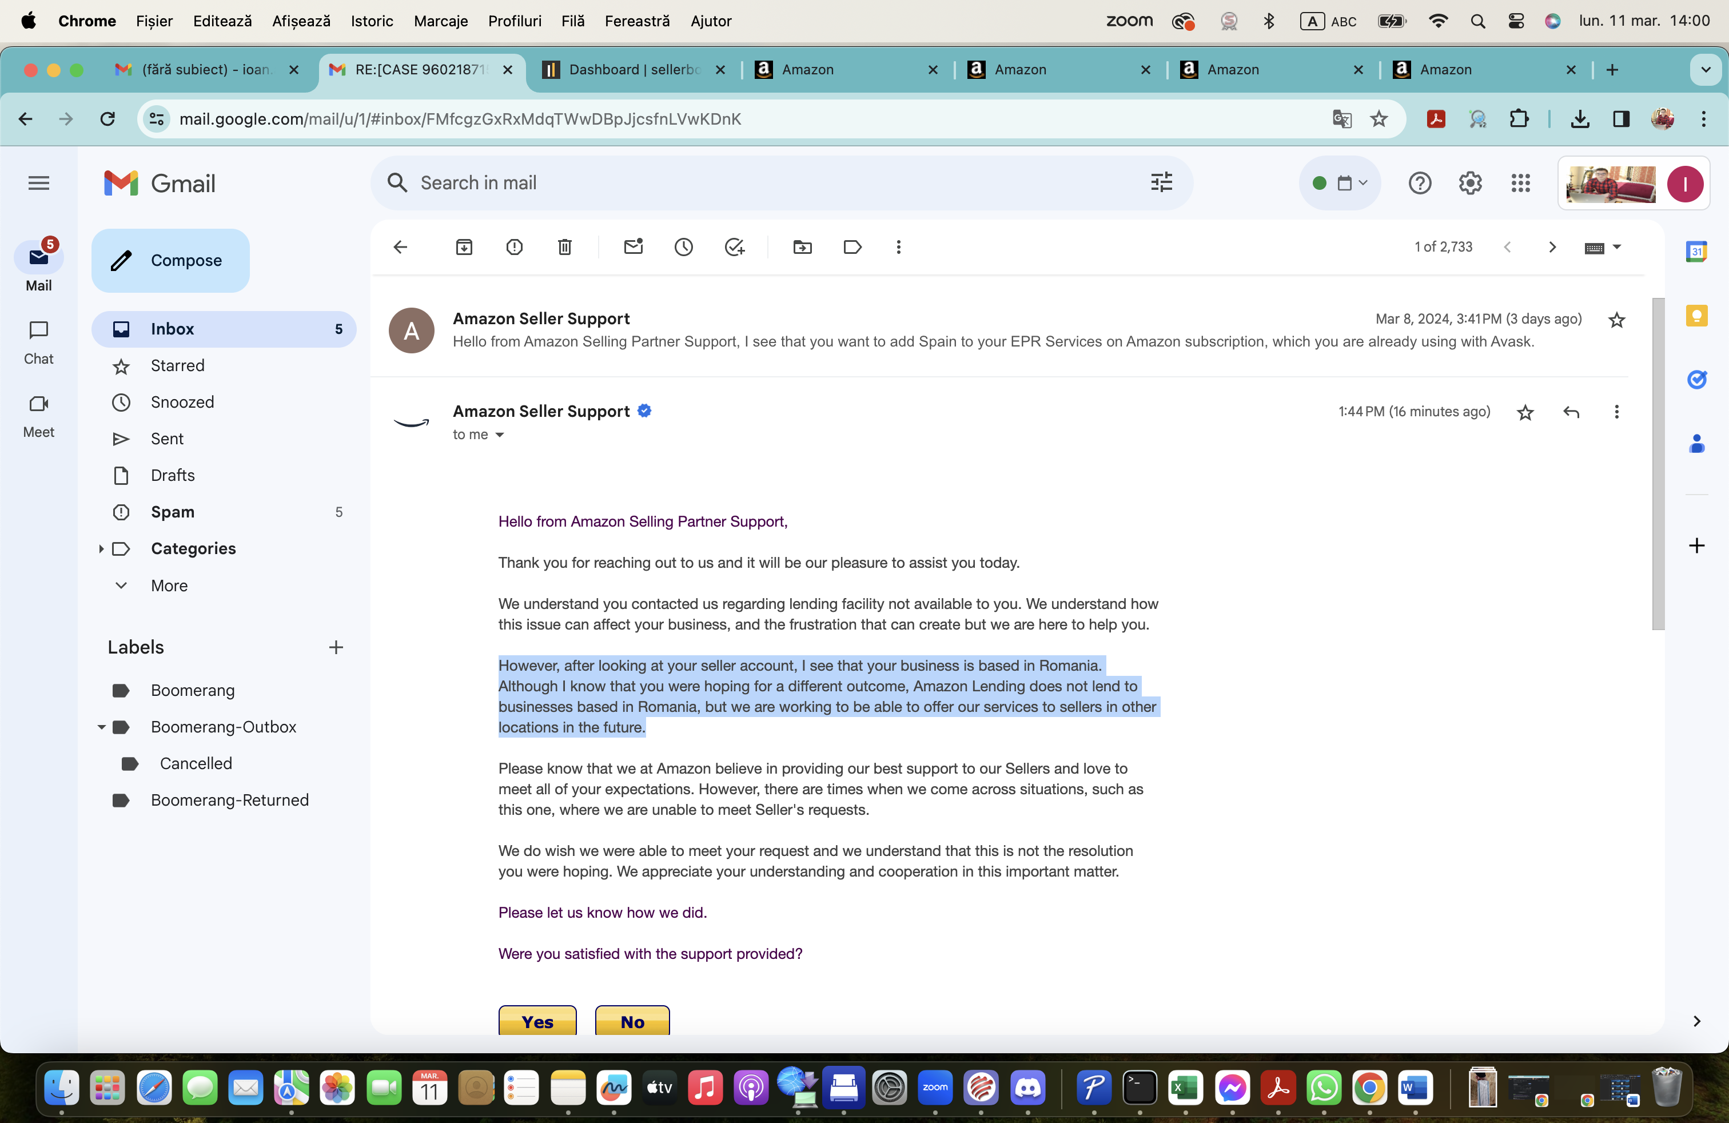The height and width of the screenshot is (1123, 1729).
Task: Open the Istoric menu in the menu bar
Action: [x=372, y=21]
